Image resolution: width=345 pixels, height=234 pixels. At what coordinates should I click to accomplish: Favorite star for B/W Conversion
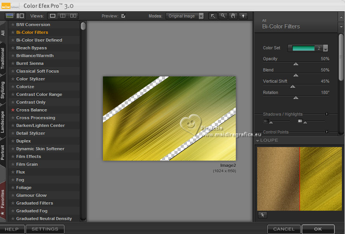pyautogui.click(x=13, y=24)
